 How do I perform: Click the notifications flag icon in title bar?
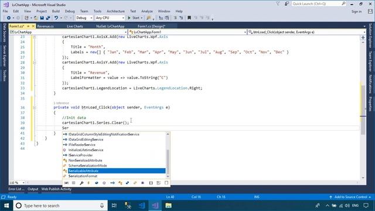tap(278, 4)
